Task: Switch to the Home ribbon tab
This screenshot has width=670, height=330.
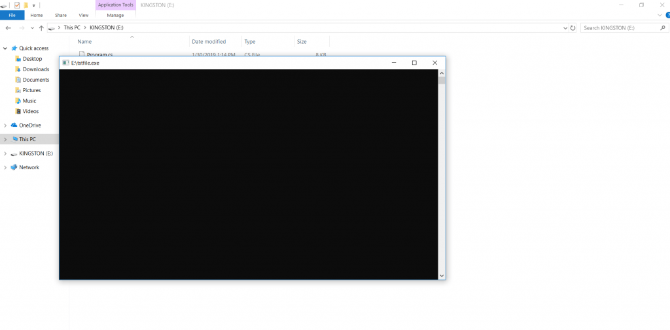Action: point(37,16)
